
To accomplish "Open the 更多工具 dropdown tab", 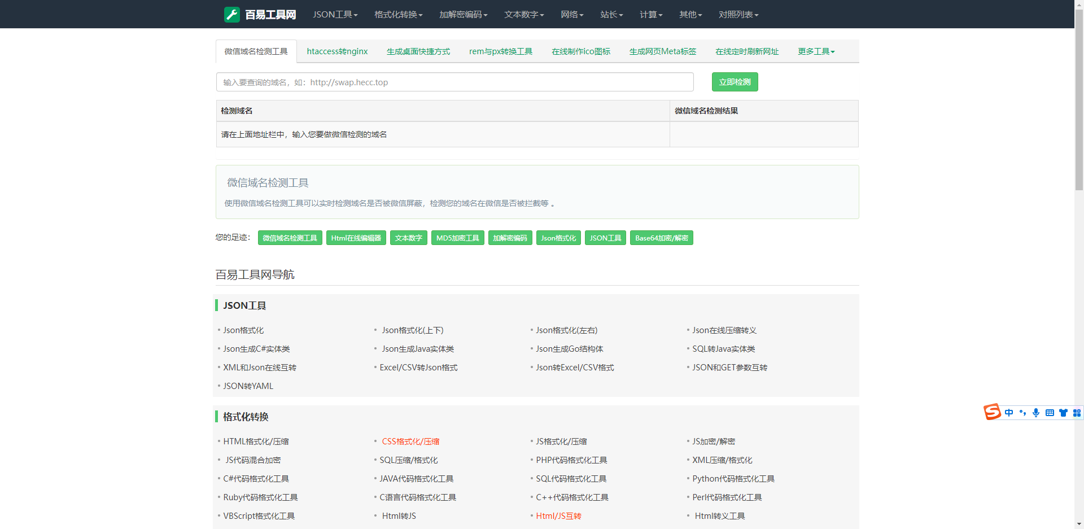I will pos(816,51).
